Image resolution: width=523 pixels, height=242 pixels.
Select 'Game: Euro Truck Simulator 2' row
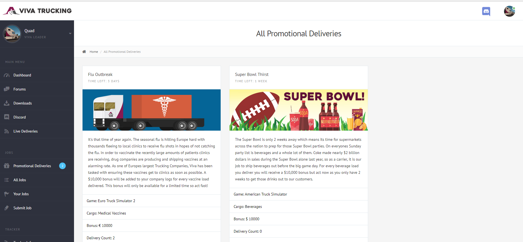point(152,201)
